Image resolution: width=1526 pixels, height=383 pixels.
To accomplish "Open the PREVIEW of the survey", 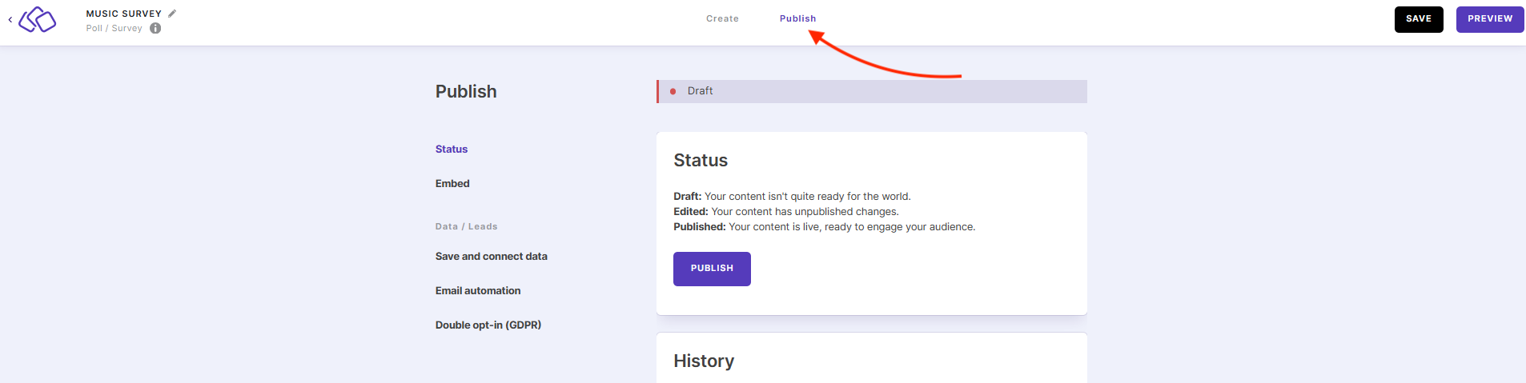I will (x=1489, y=19).
